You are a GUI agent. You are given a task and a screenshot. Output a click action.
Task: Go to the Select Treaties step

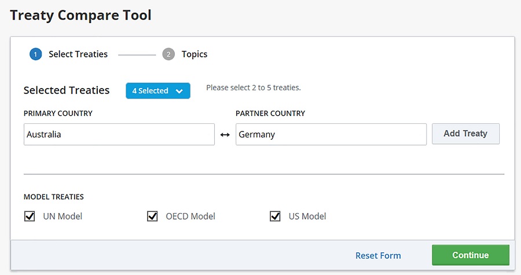click(78, 54)
